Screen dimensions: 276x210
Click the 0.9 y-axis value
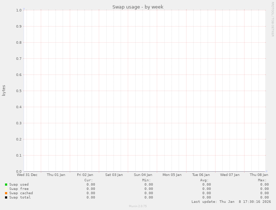19,27
